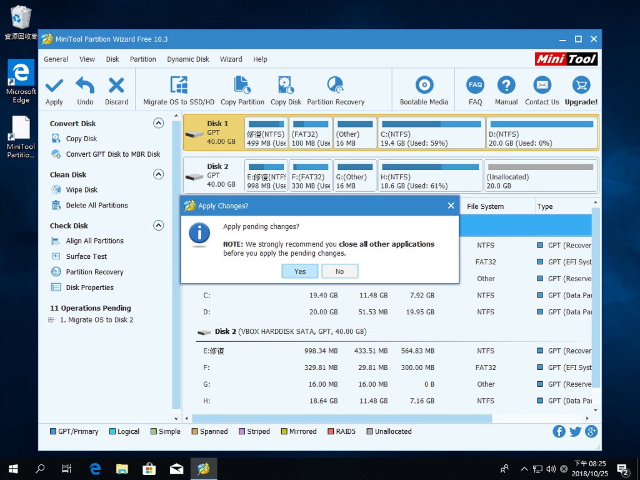Collapse the Convert Disk section
This screenshot has height=480, width=640.
pos(158,123)
